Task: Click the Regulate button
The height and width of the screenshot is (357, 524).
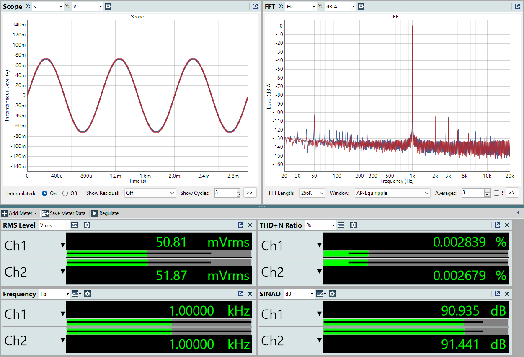Action: 105,213
